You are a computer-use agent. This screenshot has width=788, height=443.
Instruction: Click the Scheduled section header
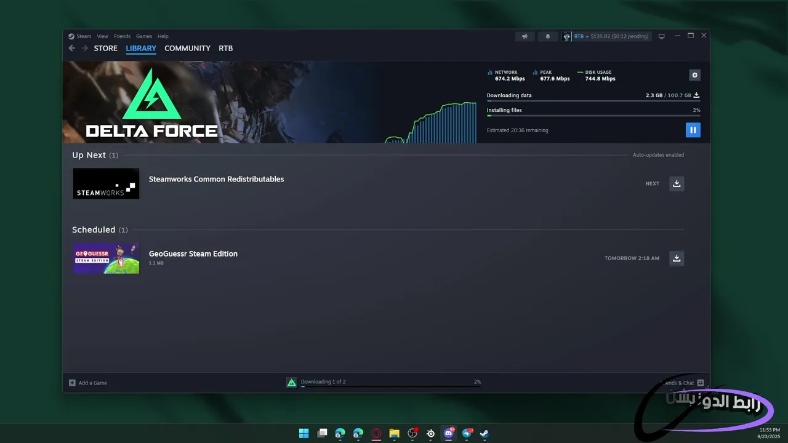pos(100,229)
